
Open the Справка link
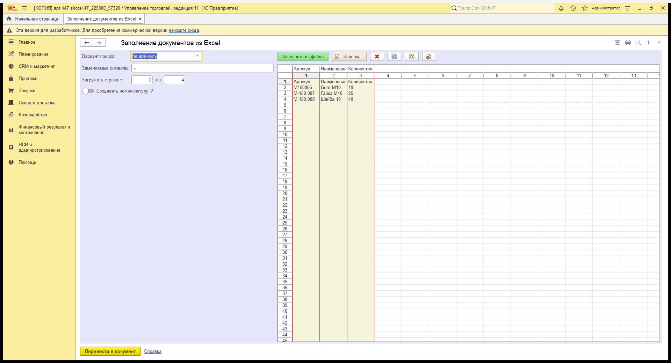pos(153,351)
